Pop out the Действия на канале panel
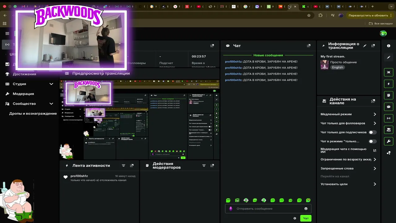The width and height of the screenshot is (396, 223). pyautogui.click(x=373, y=101)
